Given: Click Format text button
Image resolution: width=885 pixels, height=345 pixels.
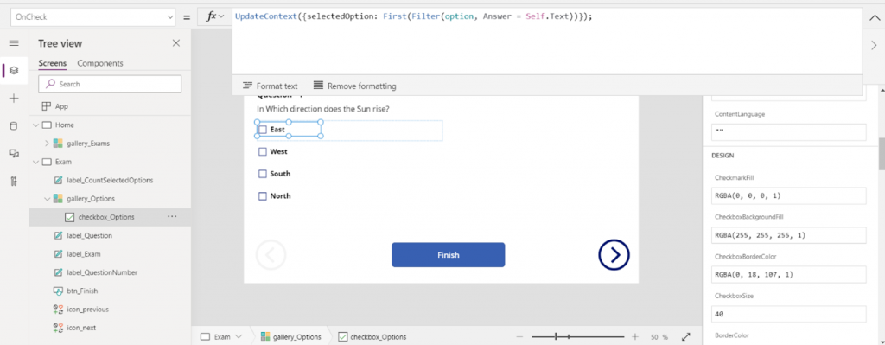Looking at the screenshot, I should [x=270, y=86].
